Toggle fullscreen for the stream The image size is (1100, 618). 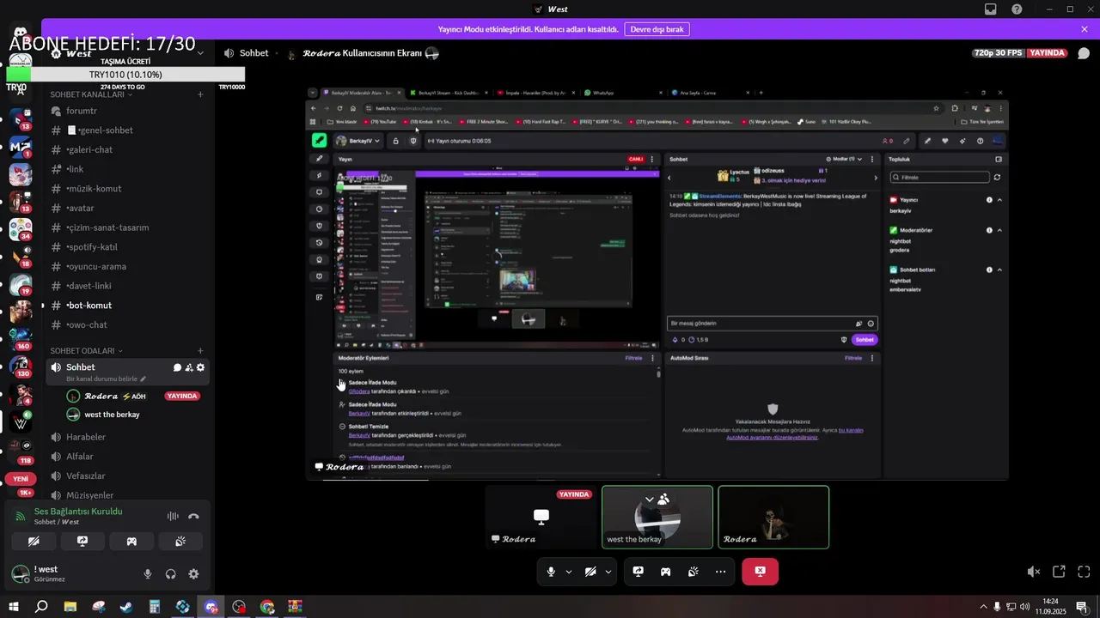(1084, 572)
